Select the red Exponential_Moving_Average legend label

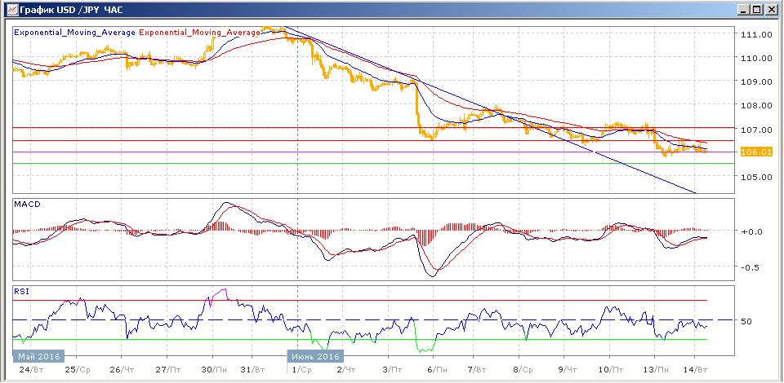pos(201,33)
